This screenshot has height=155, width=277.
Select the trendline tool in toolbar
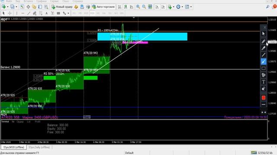pos(29,13)
